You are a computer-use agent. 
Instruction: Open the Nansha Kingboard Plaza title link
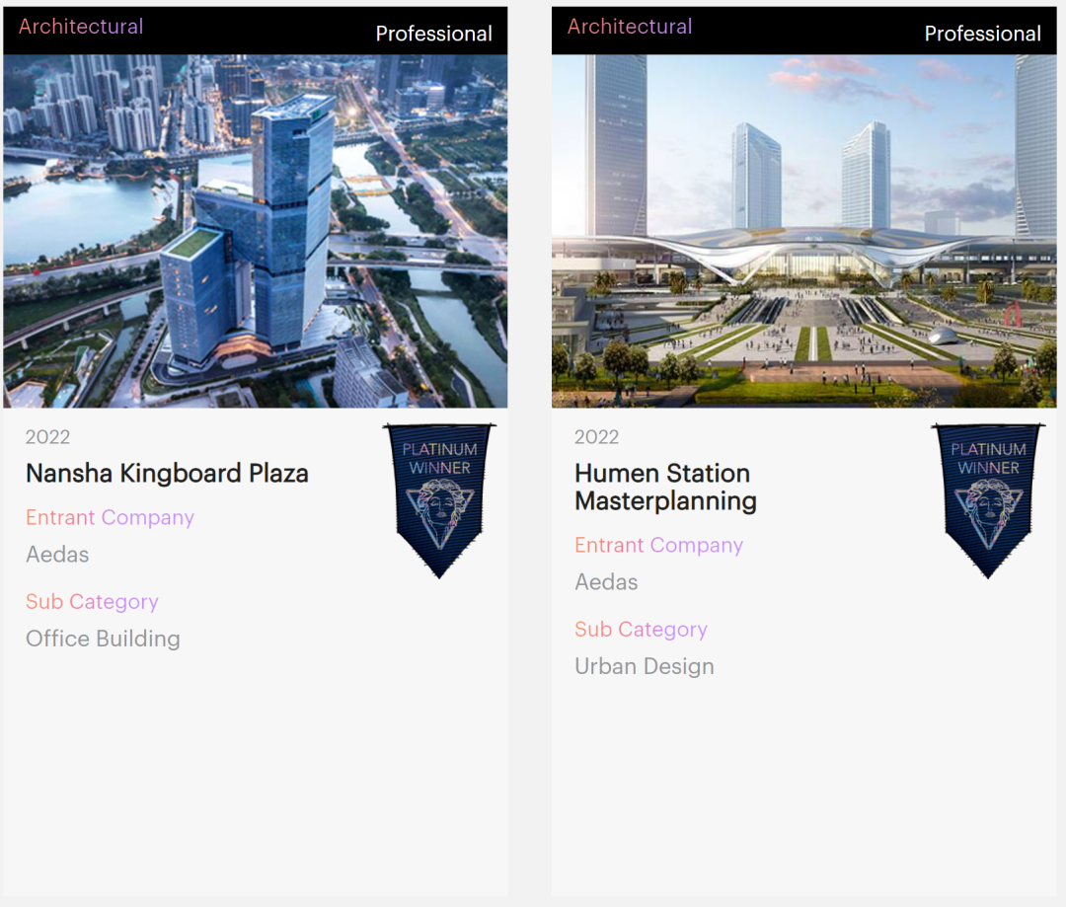point(167,473)
